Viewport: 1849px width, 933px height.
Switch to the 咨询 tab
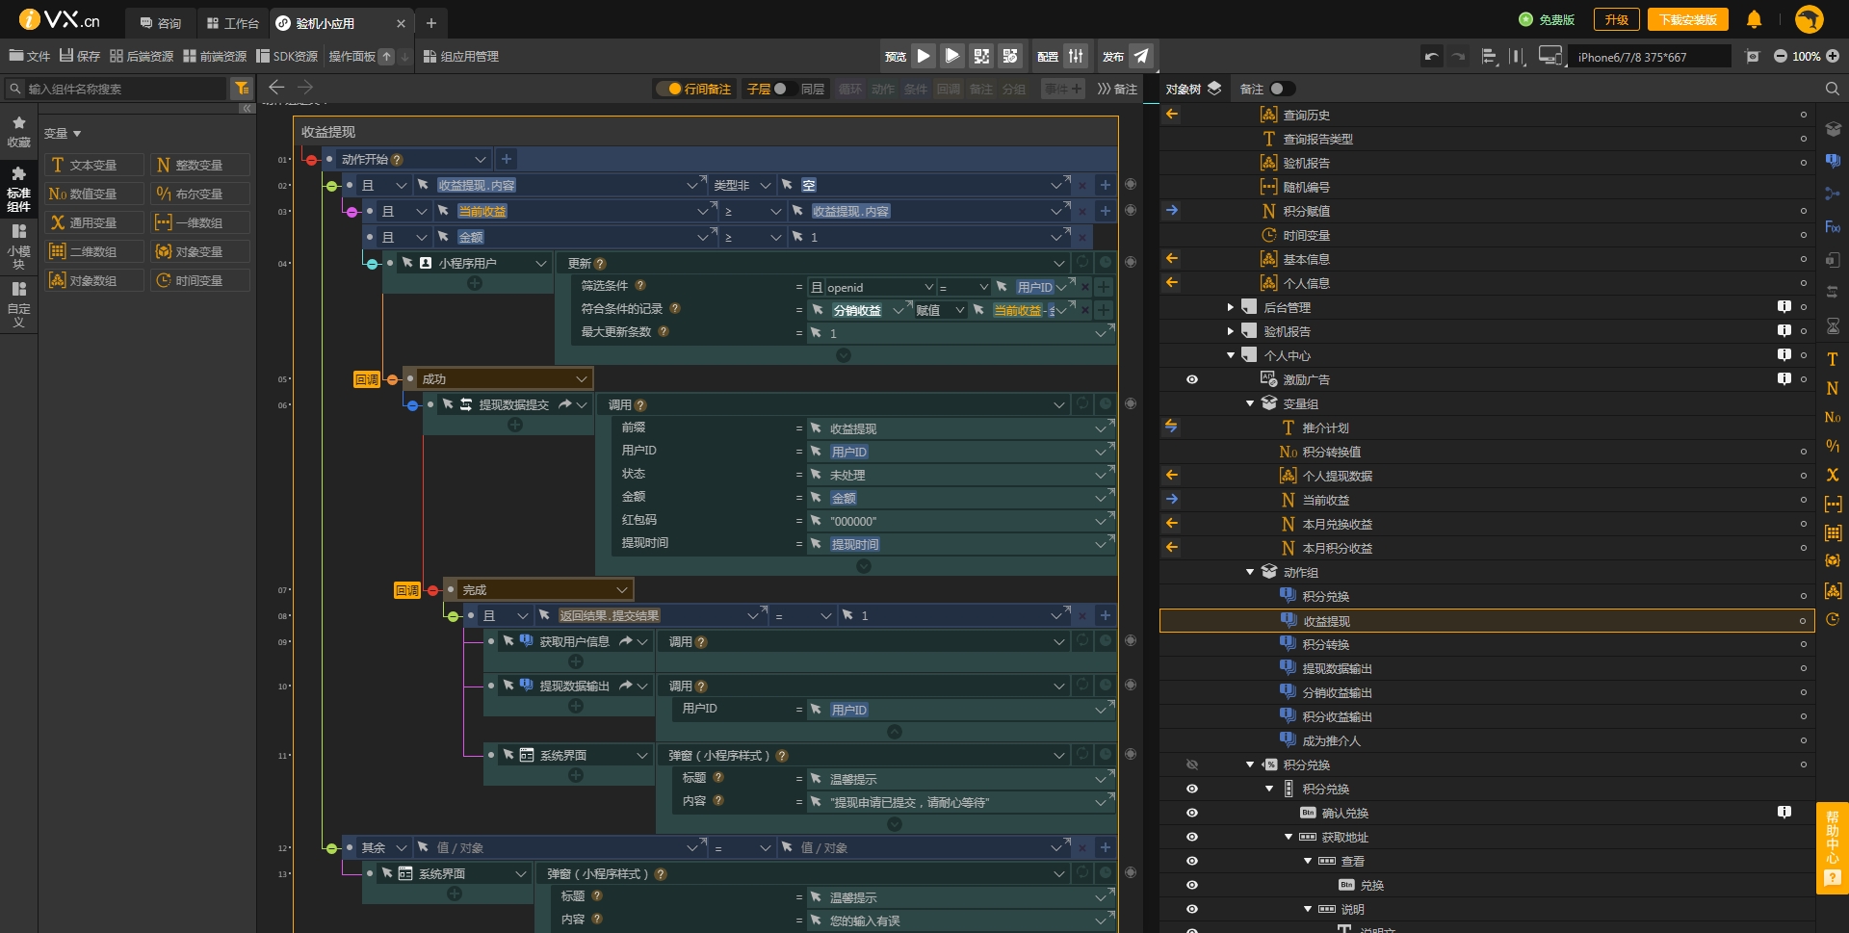(160, 23)
